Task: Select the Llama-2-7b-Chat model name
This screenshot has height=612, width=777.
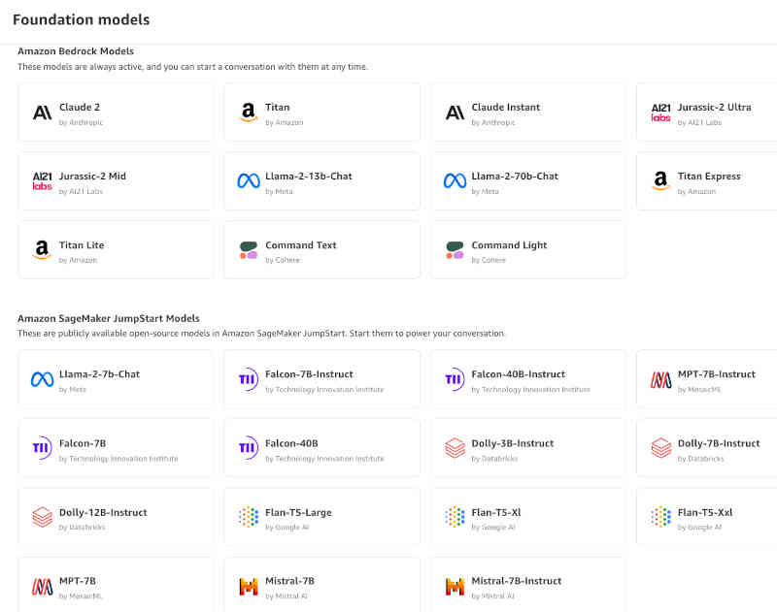Action: click(99, 374)
